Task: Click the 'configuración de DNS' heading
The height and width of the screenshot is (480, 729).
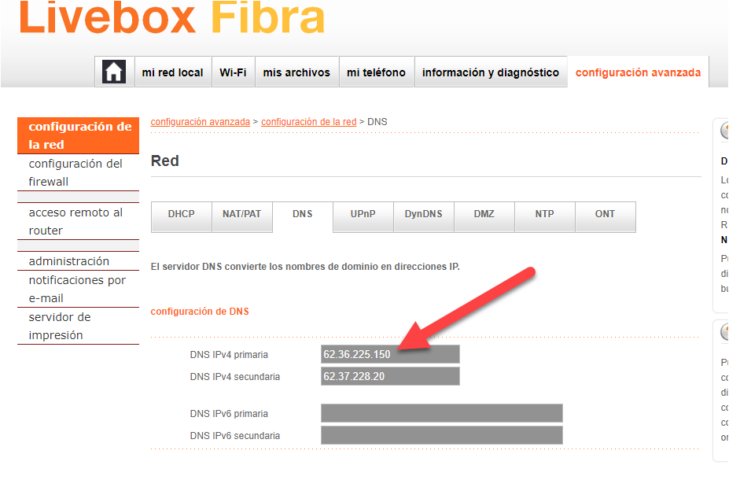Action: pyautogui.click(x=200, y=311)
